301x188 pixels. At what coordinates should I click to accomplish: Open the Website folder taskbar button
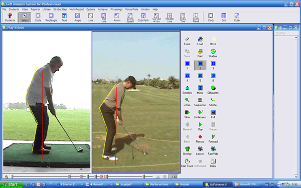point(184,184)
